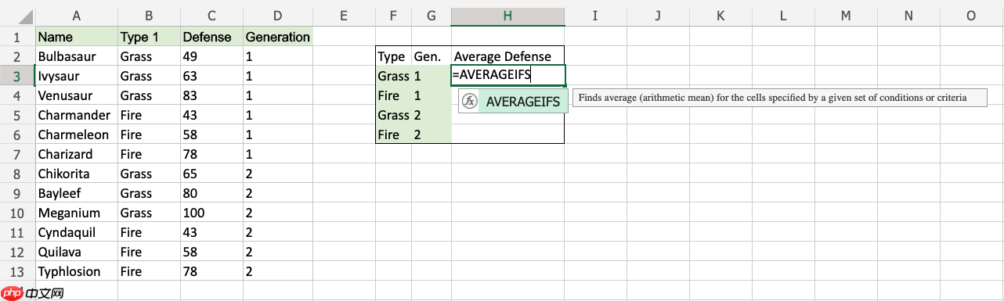The width and height of the screenshot is (1004, 301).
Task: Click the Bayleef cell
Action: [76, 193]
